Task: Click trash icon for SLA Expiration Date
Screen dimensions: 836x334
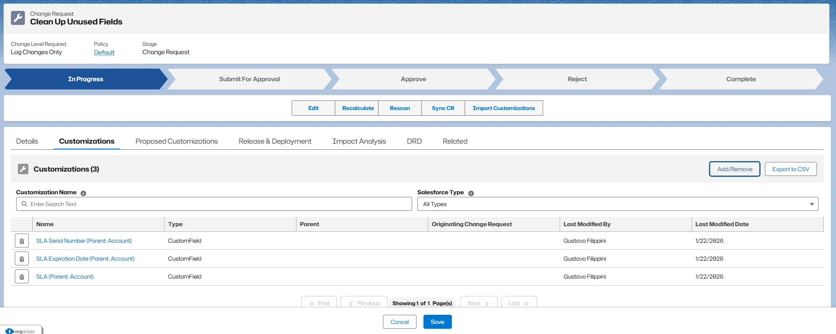Action: (x=22, y=259)
